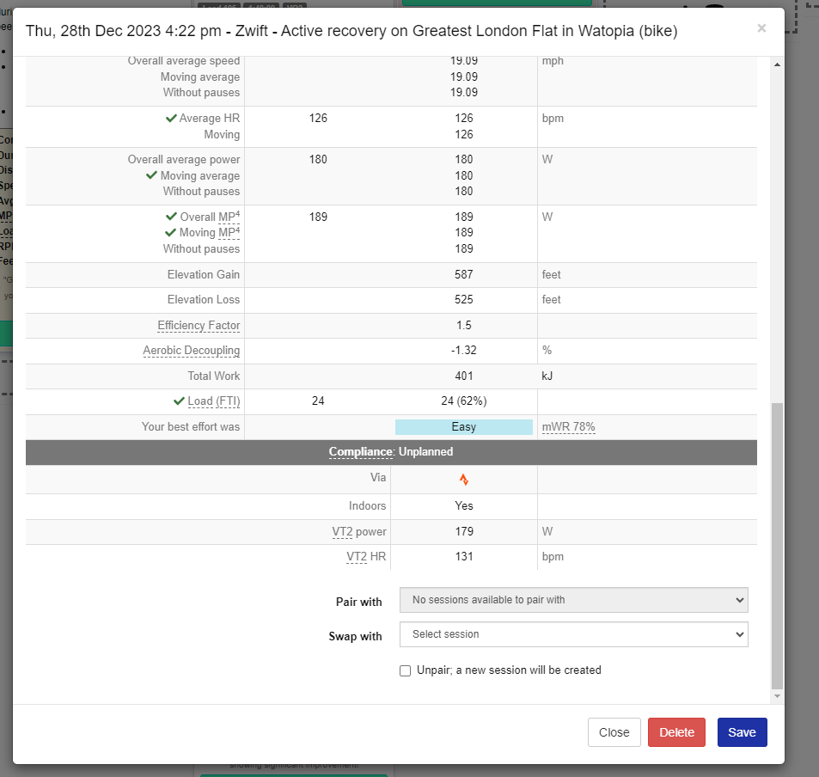819x777 pixels.
Task: Click the checkmark next to Moving MP
Action: tap(170, 233)
